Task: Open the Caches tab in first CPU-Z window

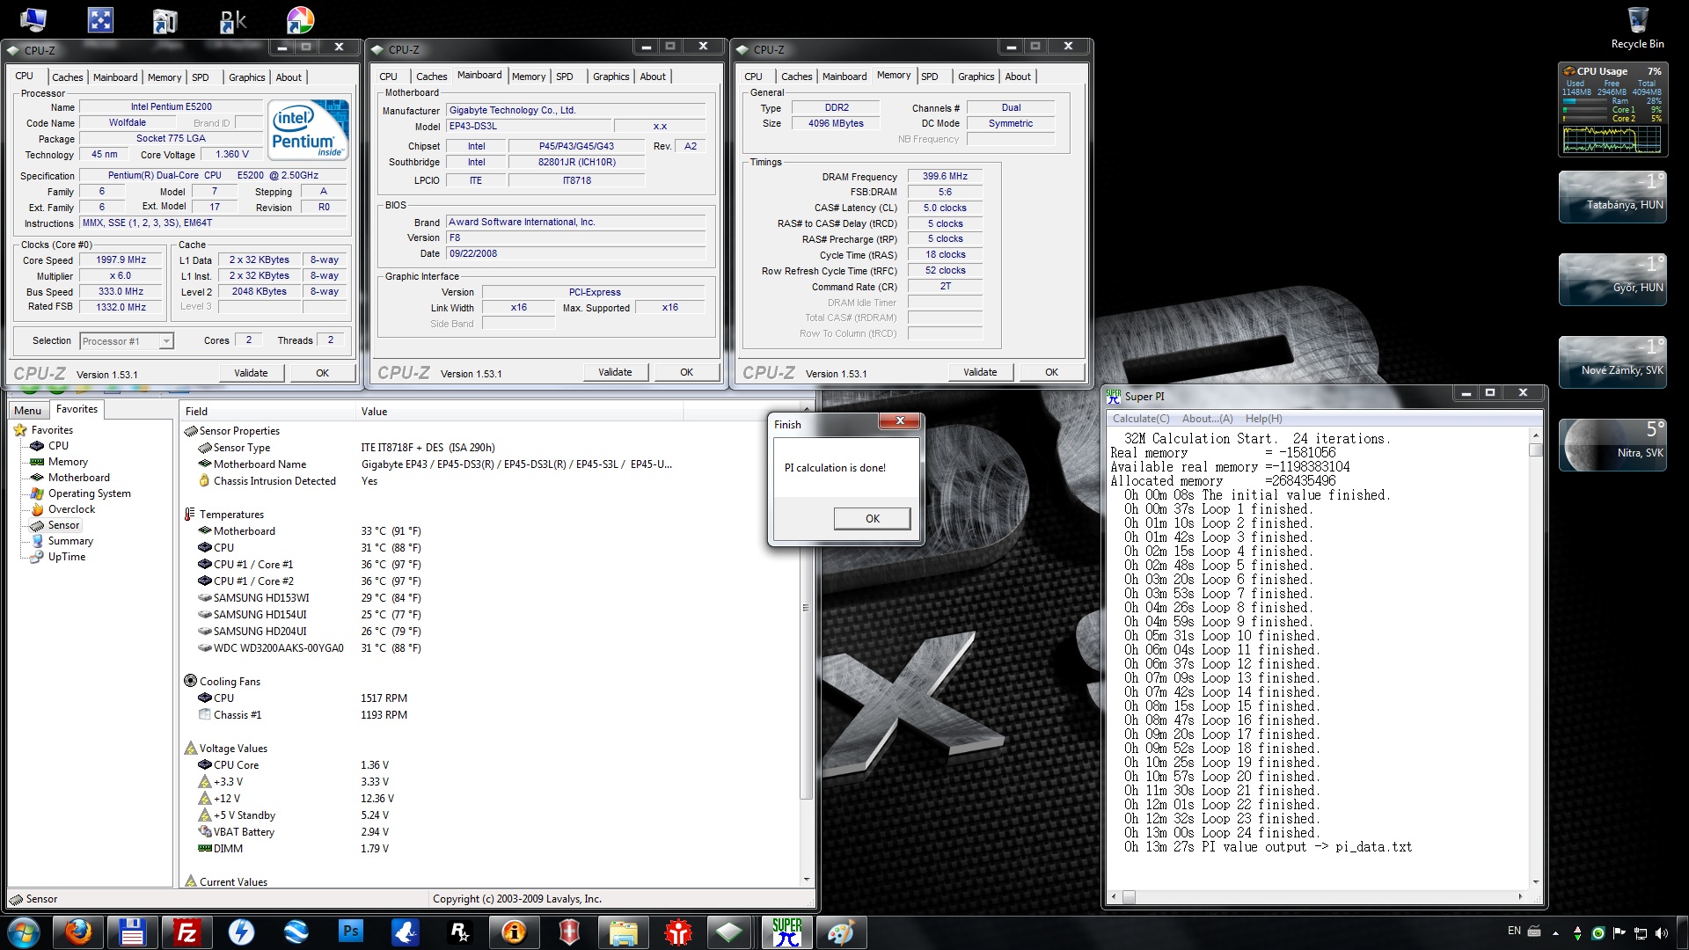Action: (67, 77)
